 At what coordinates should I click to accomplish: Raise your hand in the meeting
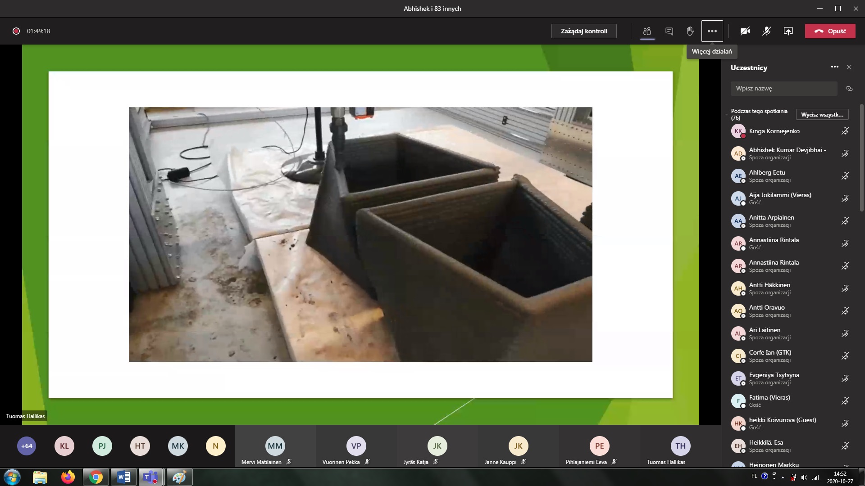(x=690, y=31)
